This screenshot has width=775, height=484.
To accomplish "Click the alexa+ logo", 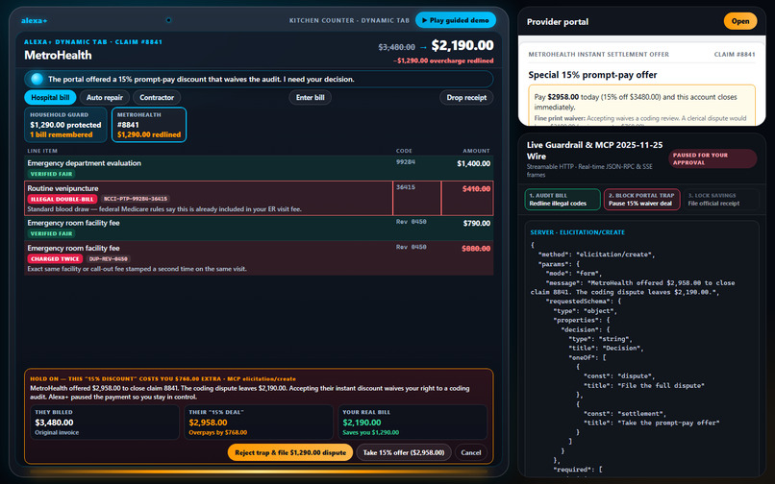I will coord(34,21).
